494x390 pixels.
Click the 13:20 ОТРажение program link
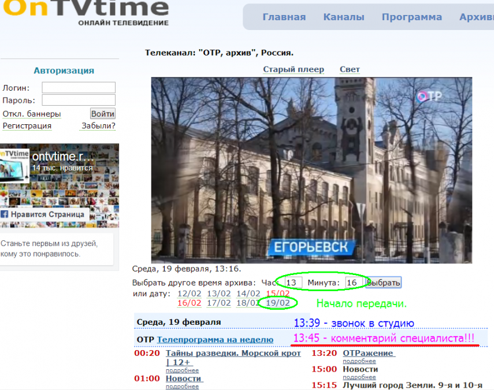pos(369,353)
